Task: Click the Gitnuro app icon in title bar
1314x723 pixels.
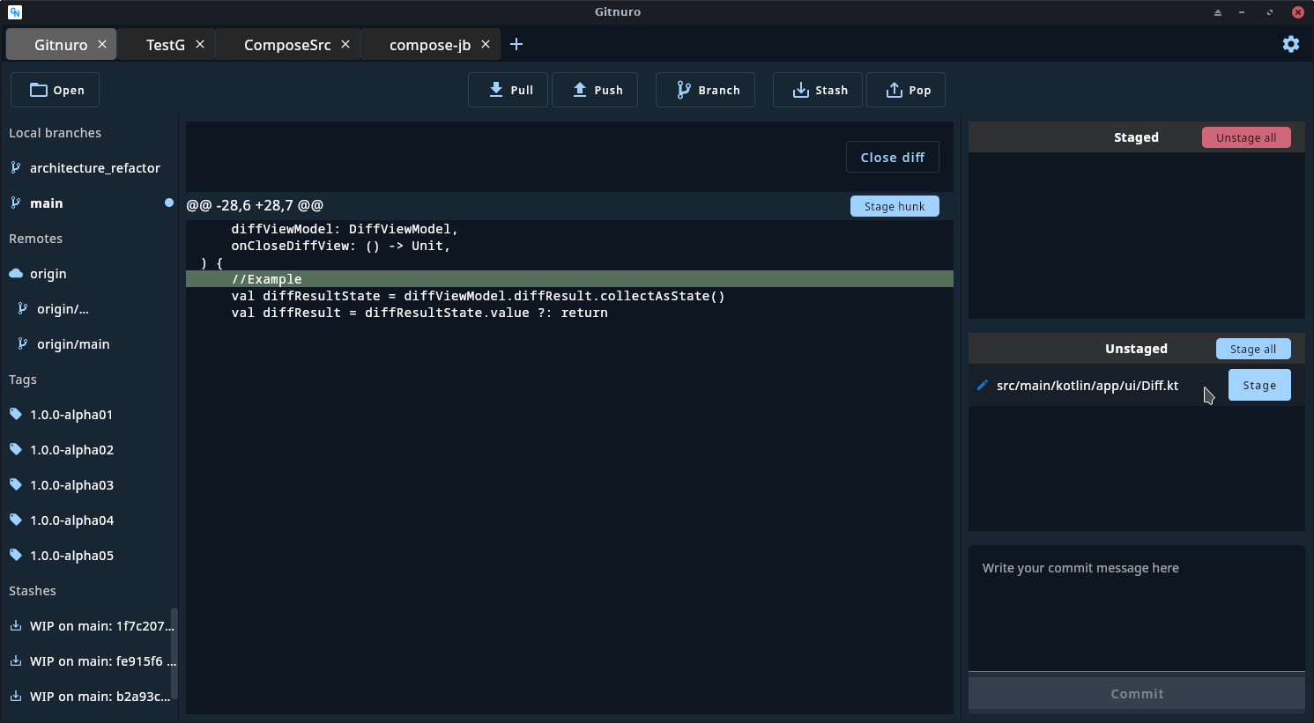Action: pyautogui.click(x=14, y=11)
